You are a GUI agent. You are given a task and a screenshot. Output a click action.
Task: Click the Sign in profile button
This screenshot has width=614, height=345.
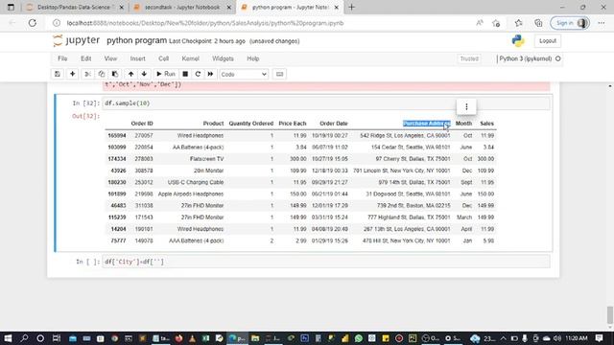click(x=570, y=23)
